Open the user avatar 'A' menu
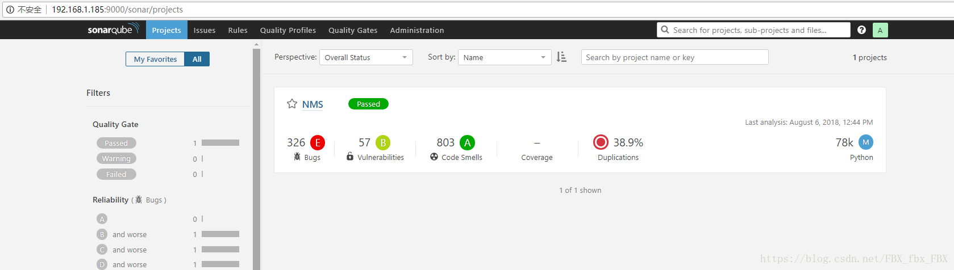This screenshot has height=270, width=954. tap(880, 30)
